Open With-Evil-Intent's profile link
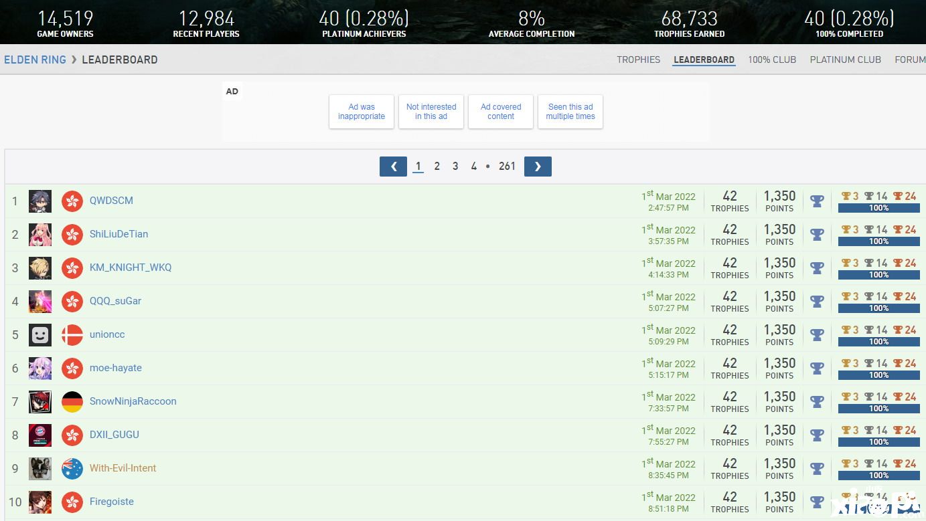Viewport: 926px width, 521px height. (123, 468)
